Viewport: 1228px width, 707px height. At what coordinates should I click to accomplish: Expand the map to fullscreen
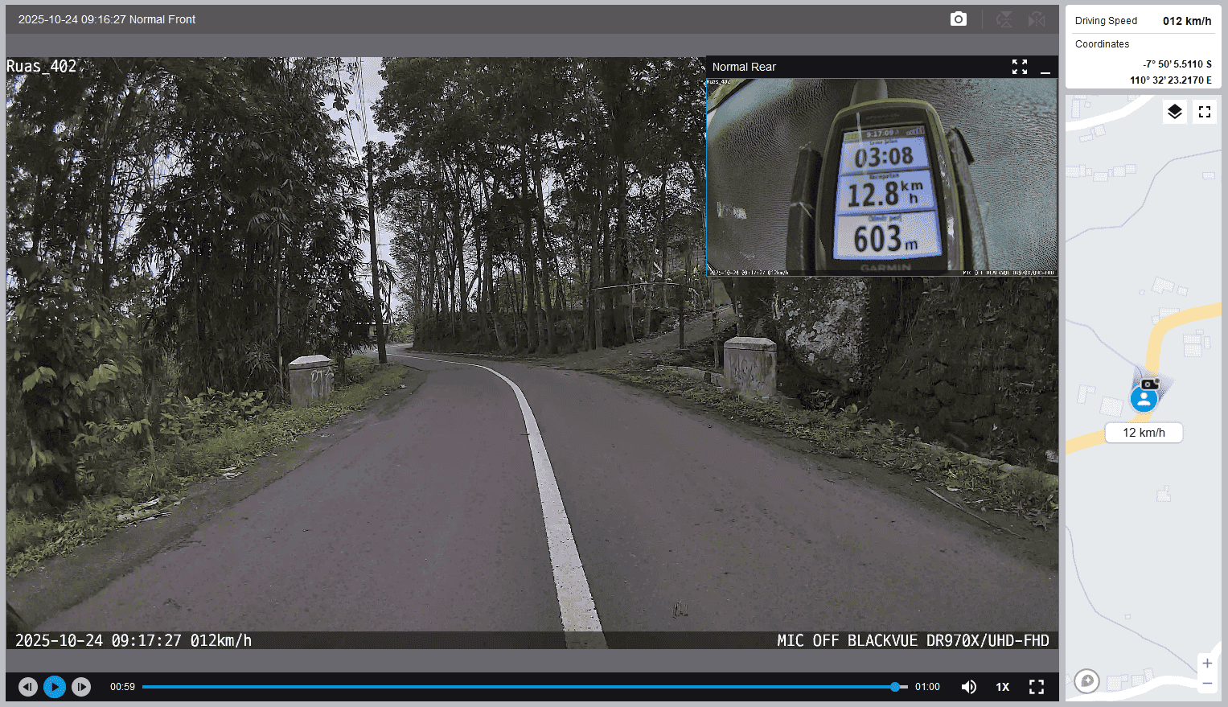coord(1205,112)
